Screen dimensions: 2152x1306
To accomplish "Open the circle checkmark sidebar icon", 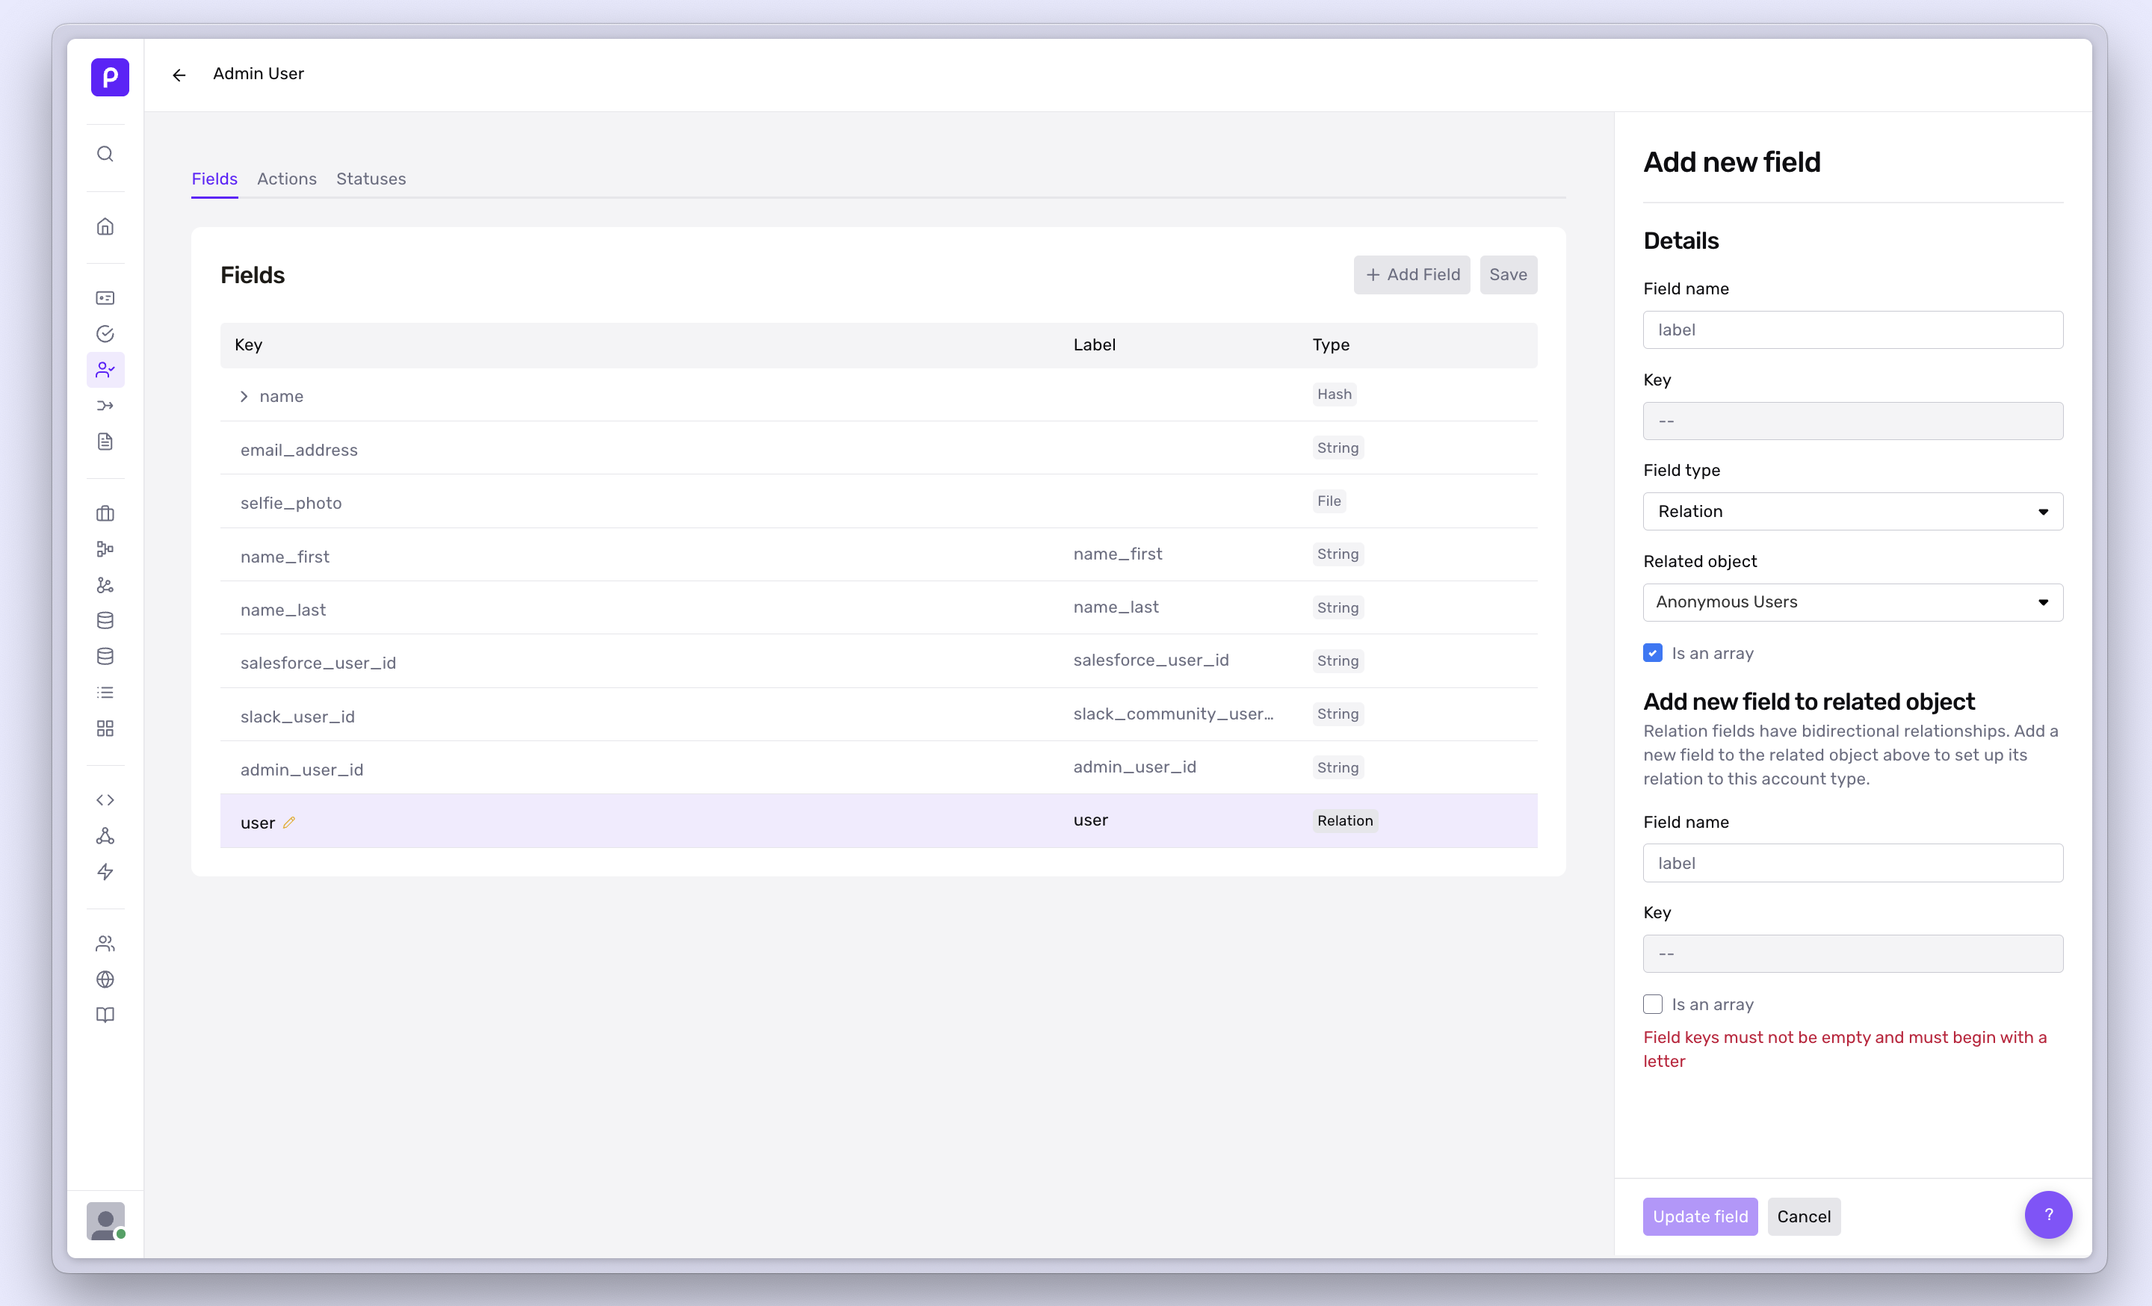I will tap(105, 335).
